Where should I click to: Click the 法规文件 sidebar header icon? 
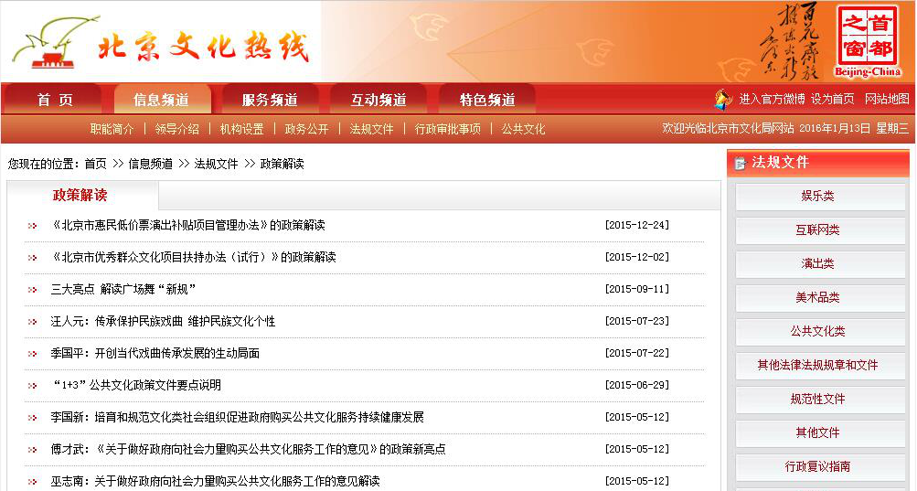740,164
